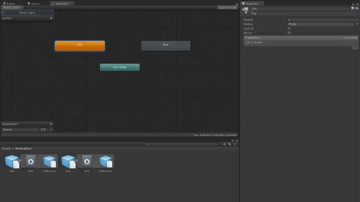Collapse the Idle model asset arrow
The image size is (360, 202).
20,161
